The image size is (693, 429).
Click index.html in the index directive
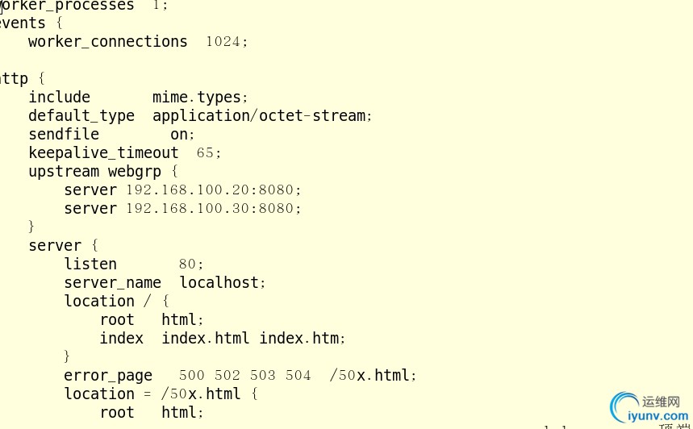[206, 339]
